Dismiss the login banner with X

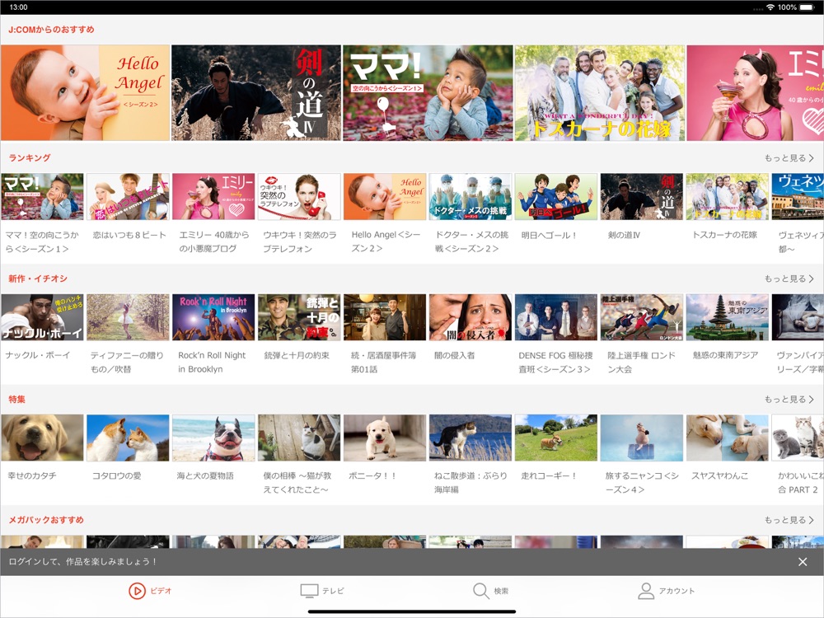803,562
